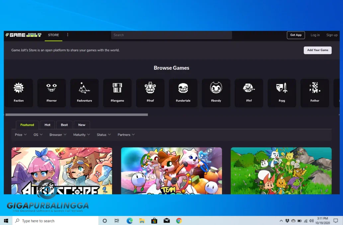Open the #other tag tile
The width and height of the screenshot is (343, 225).
(315, 93)
